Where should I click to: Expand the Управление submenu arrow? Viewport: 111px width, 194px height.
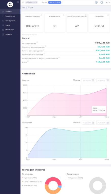point(18,16)
